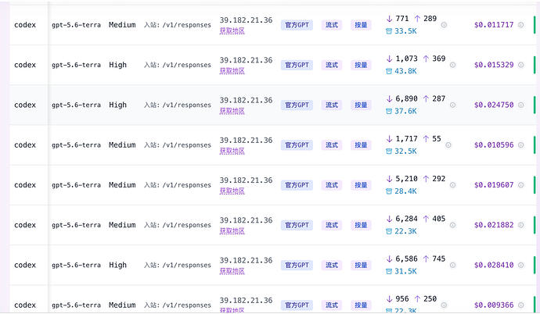Viewport: 540px width, 314px height.
Task: Click info icon next to 771 / 289 tokens
Action: coord(444,25)
